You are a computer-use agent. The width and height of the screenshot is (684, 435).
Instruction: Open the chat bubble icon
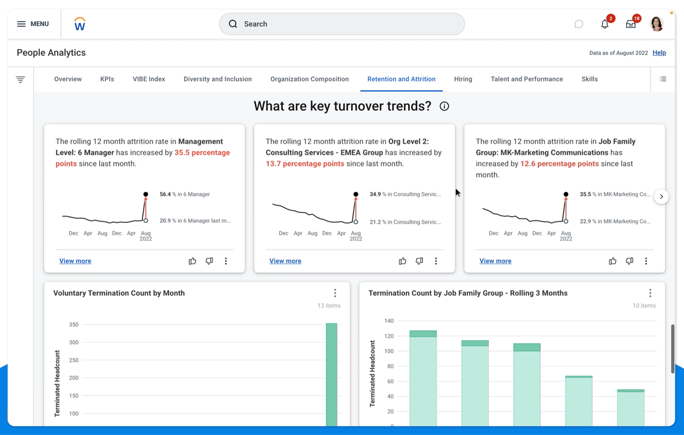click(579, 24)
